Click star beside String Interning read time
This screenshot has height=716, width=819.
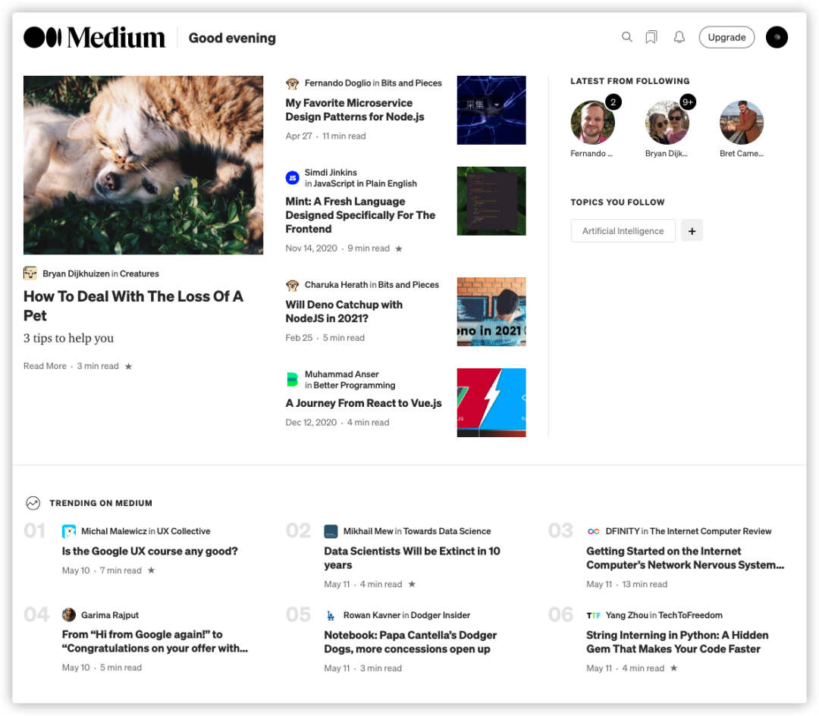[674, 668]
